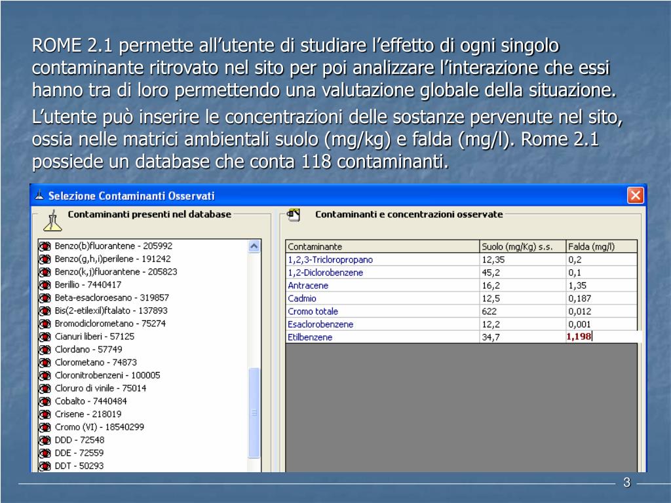Click the icon beside Beta-esacloroesano - 319857

tap(45, 298)
